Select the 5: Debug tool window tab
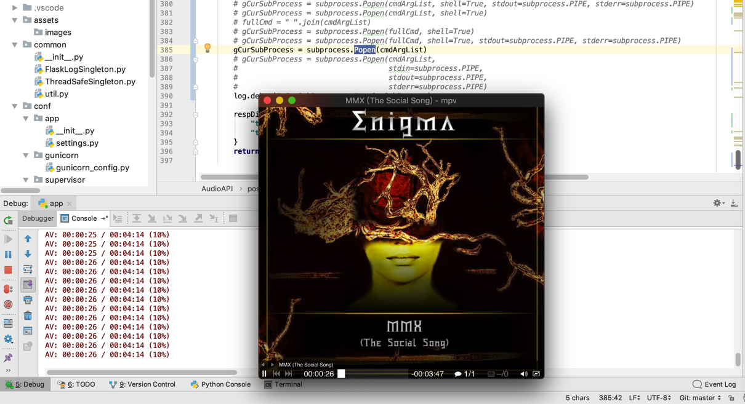 (x=25, y=384)
